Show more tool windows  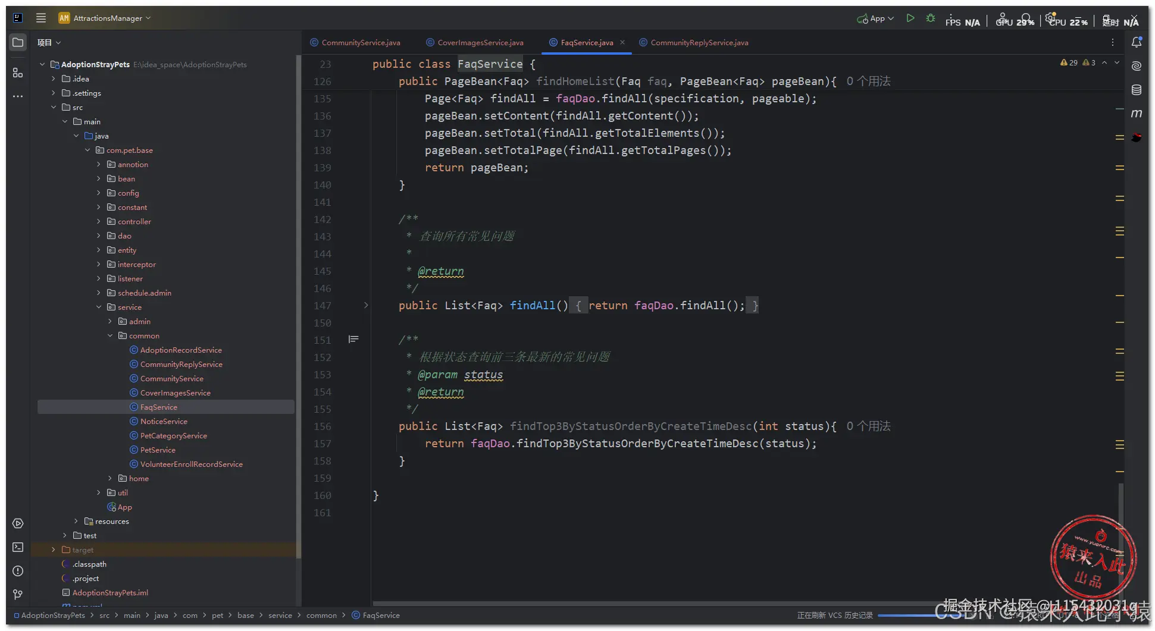pyautogui.click(x=18, y=96)
